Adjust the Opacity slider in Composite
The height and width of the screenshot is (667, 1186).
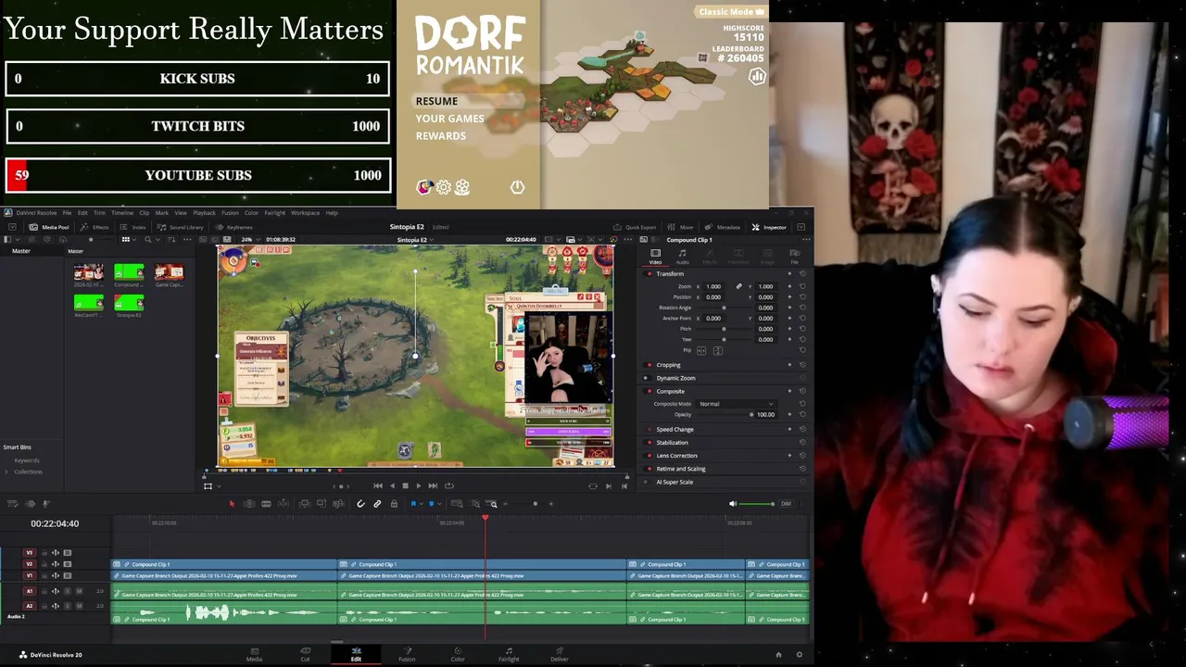(x=724, y=415)
